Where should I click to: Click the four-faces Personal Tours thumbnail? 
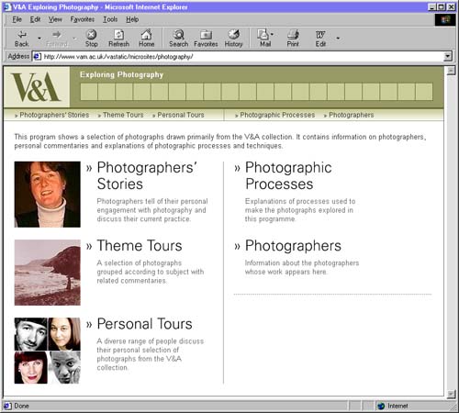[x=48, y=351]
